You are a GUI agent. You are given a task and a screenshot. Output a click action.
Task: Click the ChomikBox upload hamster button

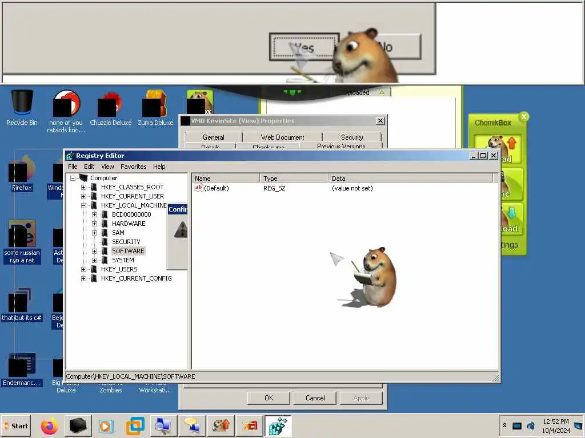(498, 149)
